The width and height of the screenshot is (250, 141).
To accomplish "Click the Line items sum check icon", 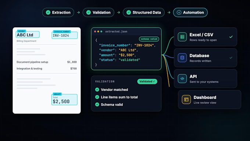I will coord(97,97).
